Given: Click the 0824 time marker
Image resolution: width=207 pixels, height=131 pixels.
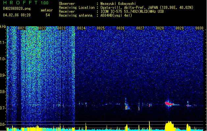Looking at the screenshot, I should pos(81,28).
